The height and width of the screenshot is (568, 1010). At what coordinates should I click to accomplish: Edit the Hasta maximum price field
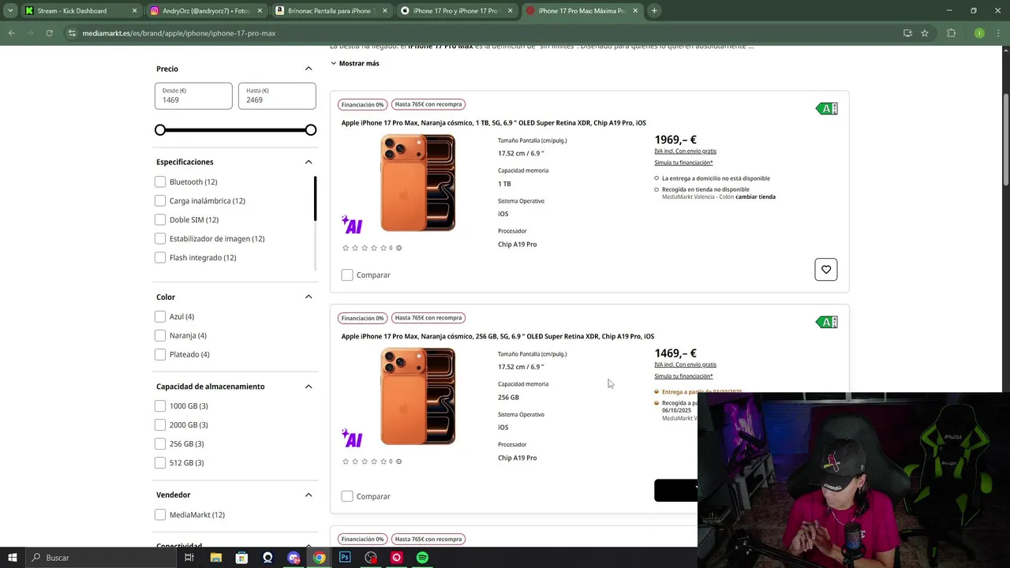click(x=277, y=95)
